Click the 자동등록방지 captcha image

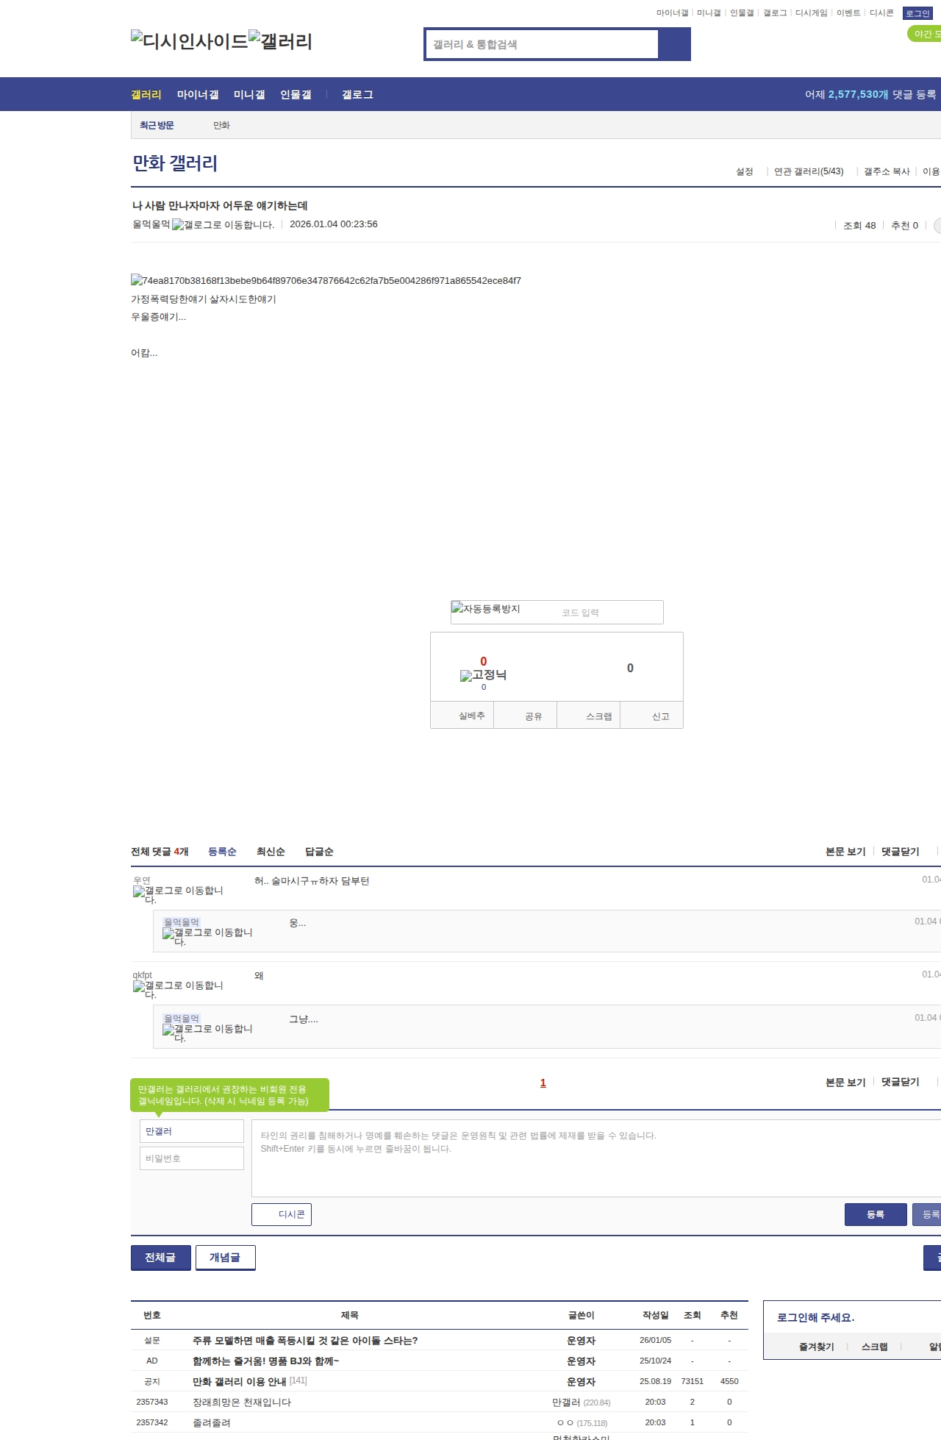486,609
